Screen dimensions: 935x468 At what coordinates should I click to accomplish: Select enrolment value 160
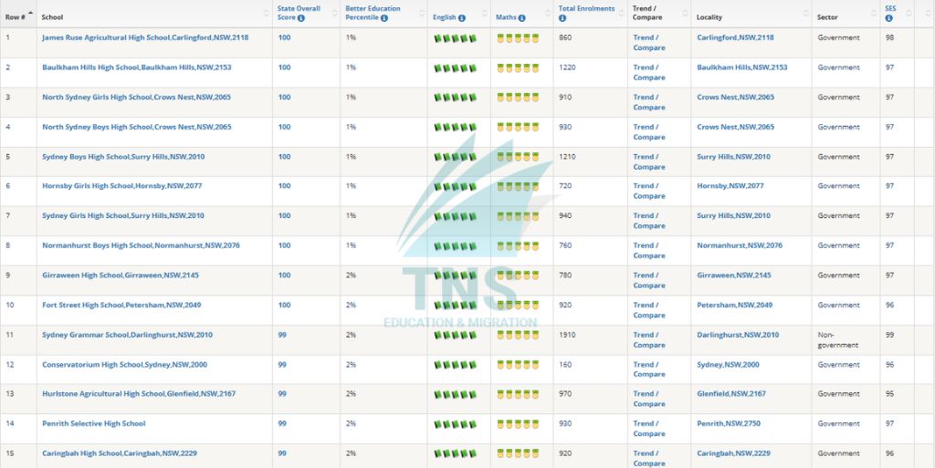(x=565, y=364)
